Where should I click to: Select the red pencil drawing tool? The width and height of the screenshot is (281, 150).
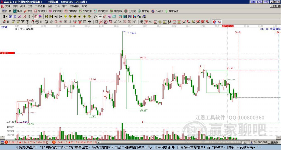(4, 22)
